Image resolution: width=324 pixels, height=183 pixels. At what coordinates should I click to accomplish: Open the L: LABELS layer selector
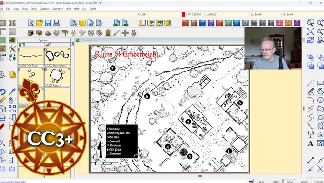coord(226,14)
